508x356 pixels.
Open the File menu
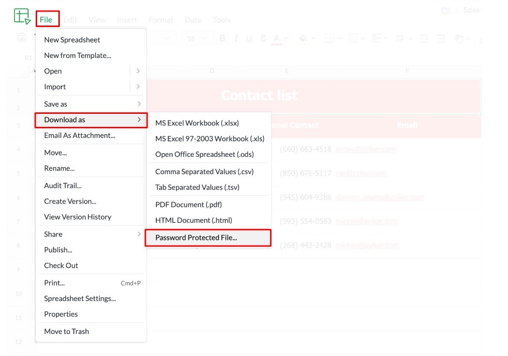click(x=46, y=19)
